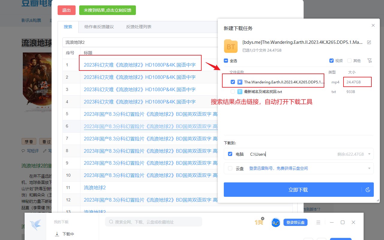The image size is (384, 240).
Task: Open result row 7 link 8.3分科幻冒险片
Action: point(151,139)
